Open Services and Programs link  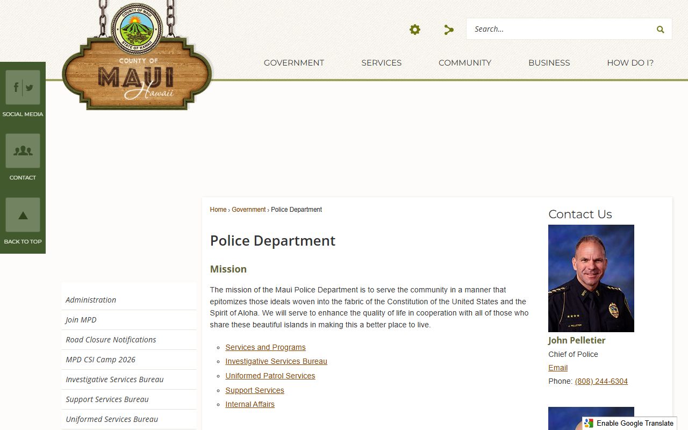point(266,347)
